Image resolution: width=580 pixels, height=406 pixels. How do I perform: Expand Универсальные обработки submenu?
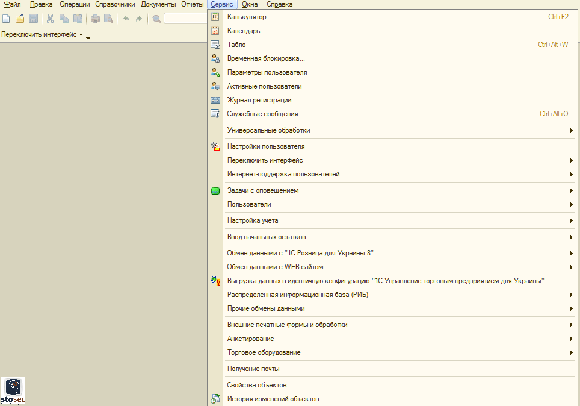[x=269, y=130]
